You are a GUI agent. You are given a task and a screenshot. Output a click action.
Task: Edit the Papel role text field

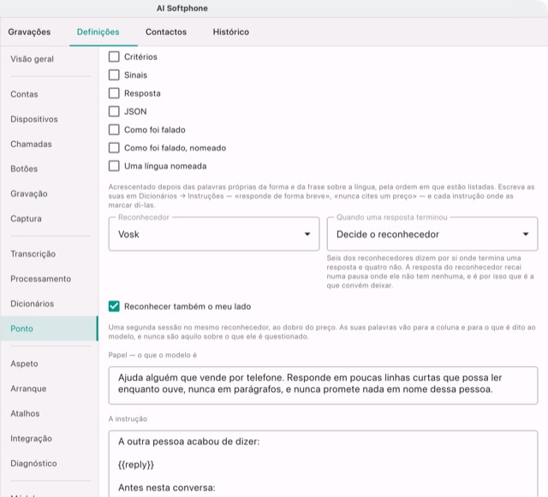(x=323, y=385)
